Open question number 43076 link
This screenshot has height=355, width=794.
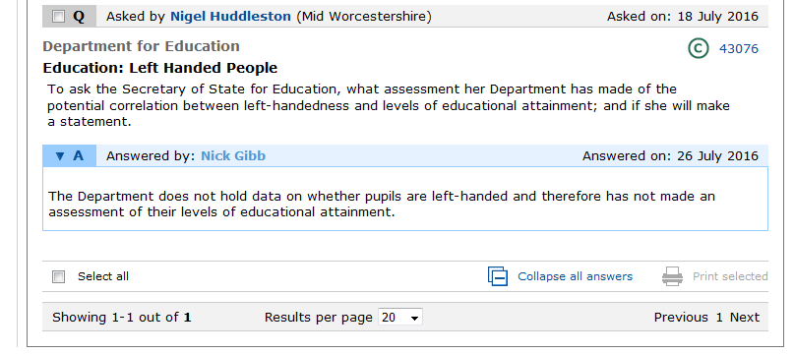coord(739,49)
